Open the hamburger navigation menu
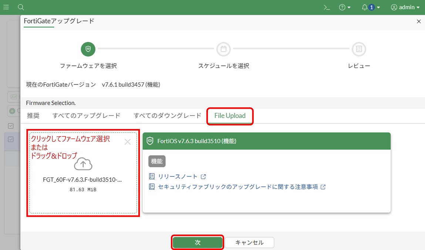Viewport: 425px width, 250px height. click(x=6, y=7)
